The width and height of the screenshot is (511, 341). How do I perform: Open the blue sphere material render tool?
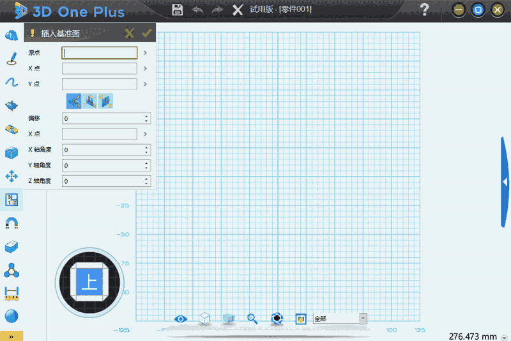click(11, 316)
